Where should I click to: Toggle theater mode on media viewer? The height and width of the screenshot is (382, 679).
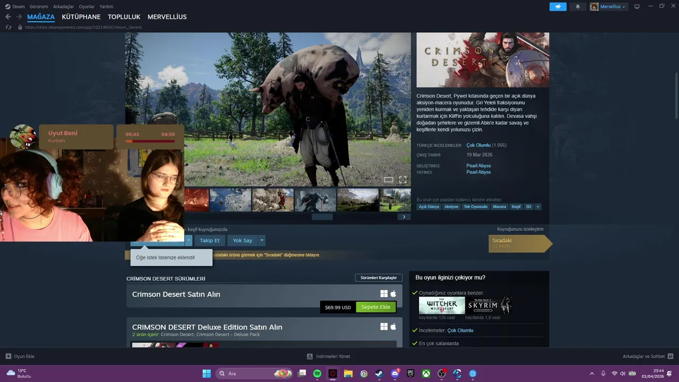pyautogui.click(x=388, y=180)
